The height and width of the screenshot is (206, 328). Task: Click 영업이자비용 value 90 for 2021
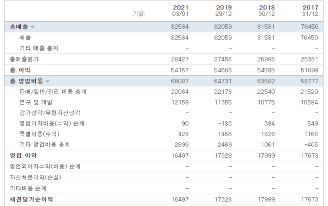pyautogui.click(x=185, y=123)
